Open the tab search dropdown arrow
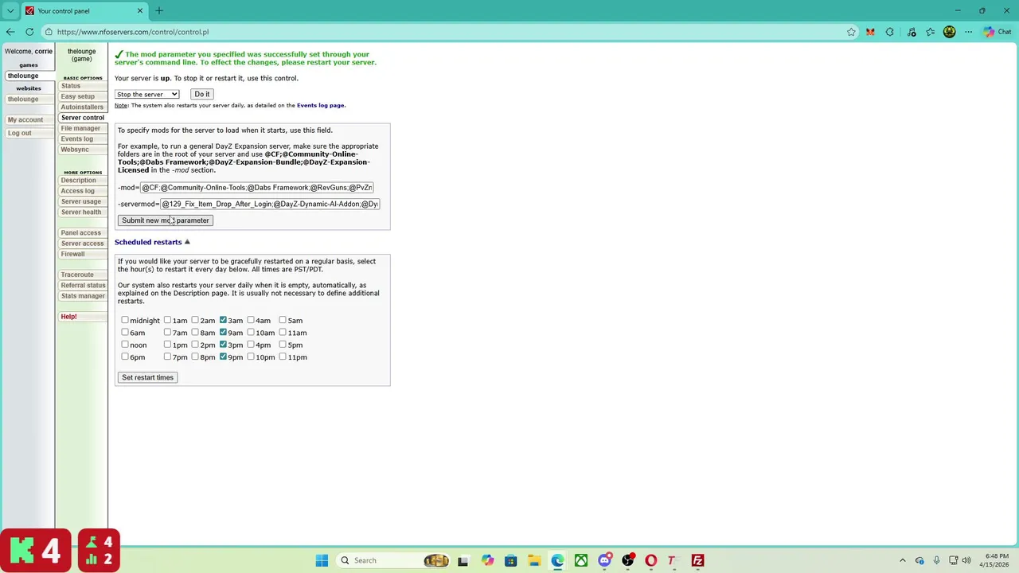The image size is (1019, 573). [x=10, y=10]
